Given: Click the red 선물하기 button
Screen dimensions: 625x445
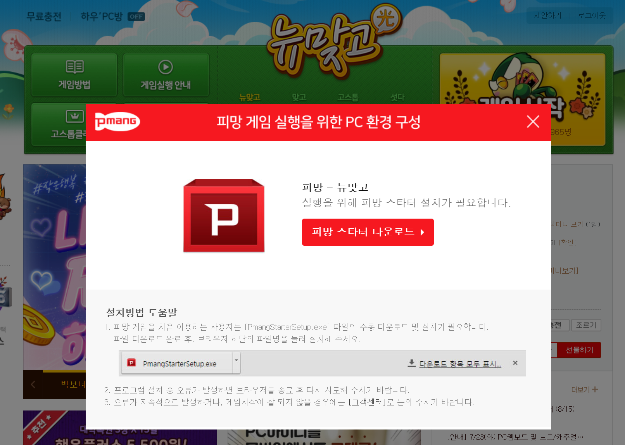Looking at the screenshot, I should pos(579,350).
